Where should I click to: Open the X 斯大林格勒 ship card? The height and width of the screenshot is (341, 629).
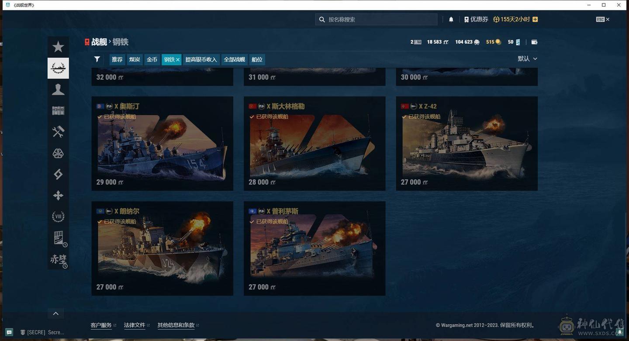click(x=314, y=143)
